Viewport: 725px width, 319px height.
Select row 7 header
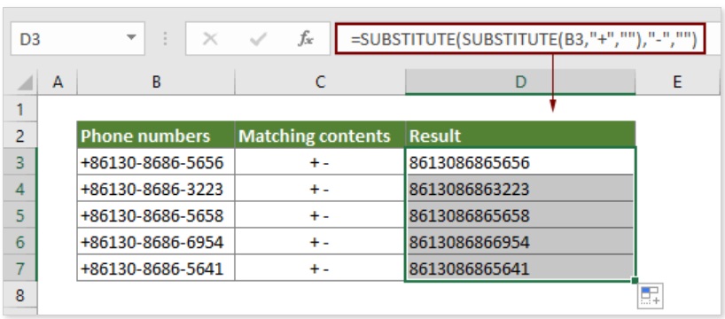pyautogui.click(x=19, y=268)
